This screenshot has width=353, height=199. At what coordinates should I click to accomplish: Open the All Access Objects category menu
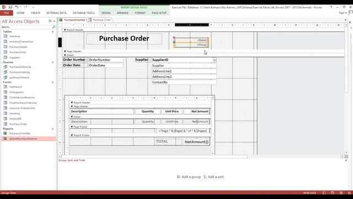(50, 21)
